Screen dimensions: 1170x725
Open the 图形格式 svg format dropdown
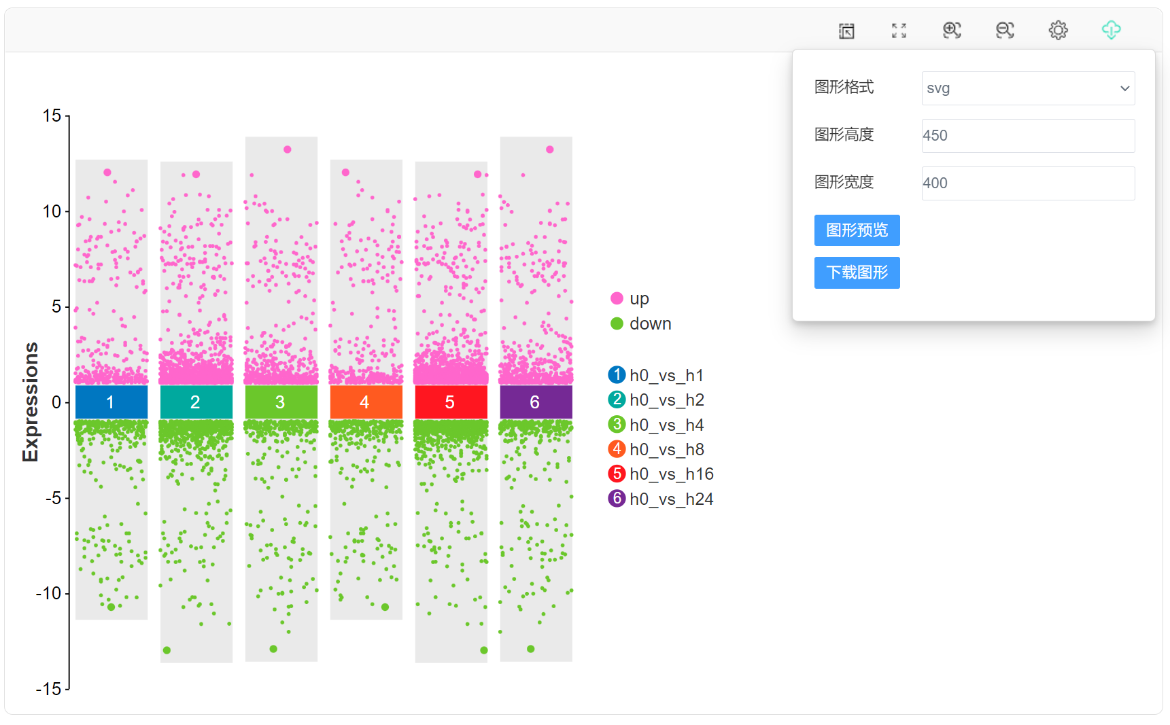coord(1028,88)
